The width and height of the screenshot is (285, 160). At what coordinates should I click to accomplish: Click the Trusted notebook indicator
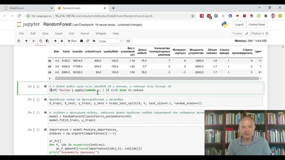click(x=237, y=34)
